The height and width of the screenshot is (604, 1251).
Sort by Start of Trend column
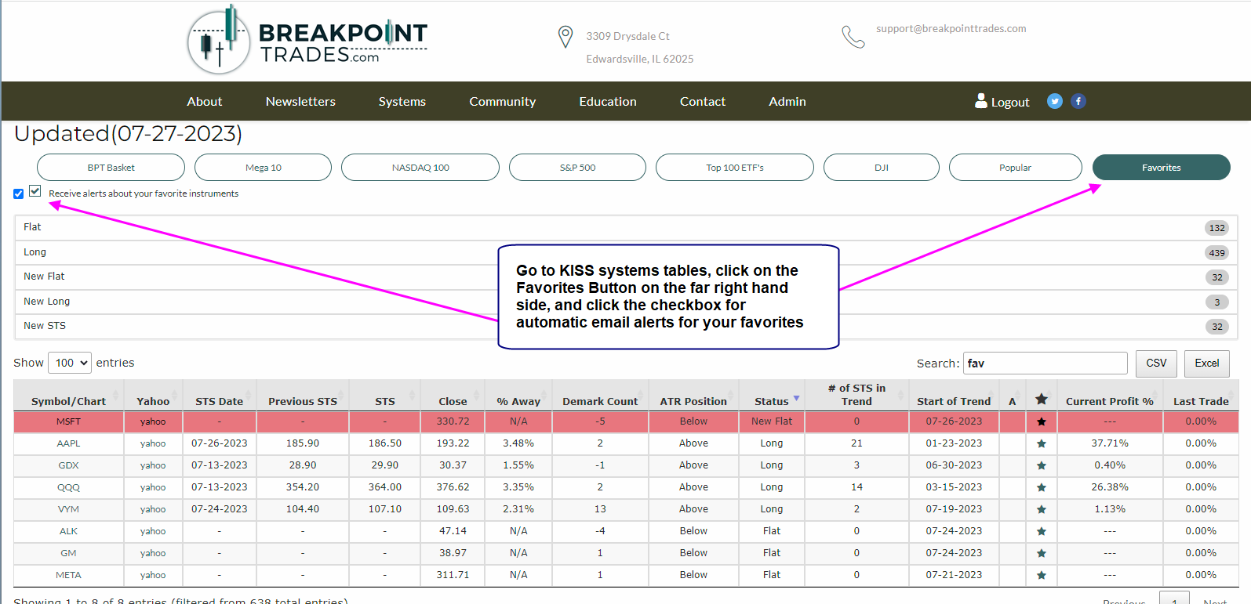click(954, 401)
